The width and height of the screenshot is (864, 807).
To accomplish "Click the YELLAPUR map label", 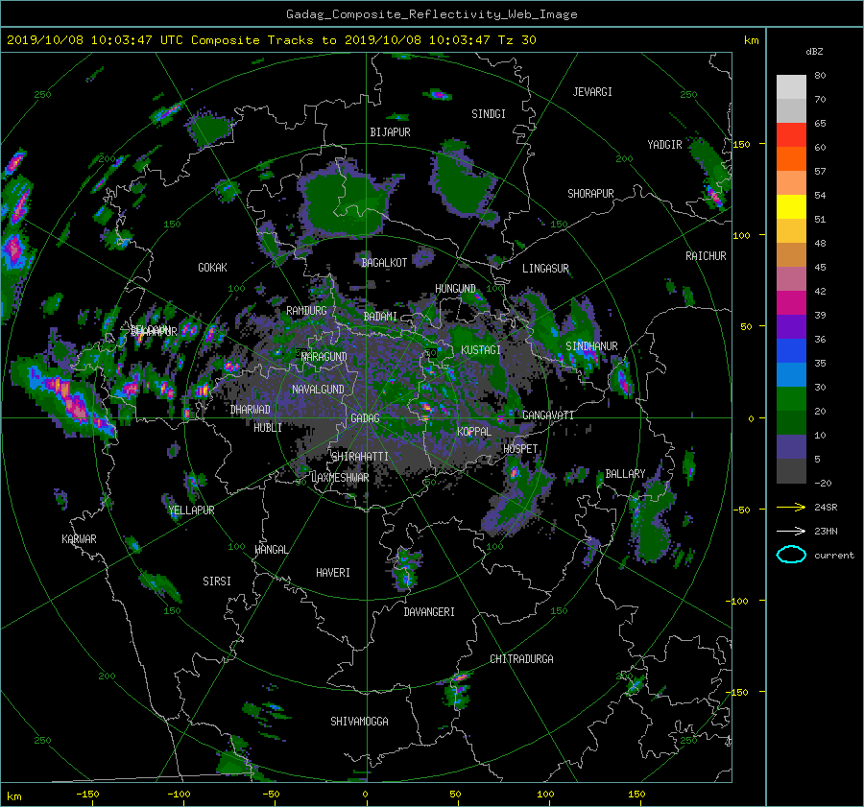I will (x=191, y=510).
